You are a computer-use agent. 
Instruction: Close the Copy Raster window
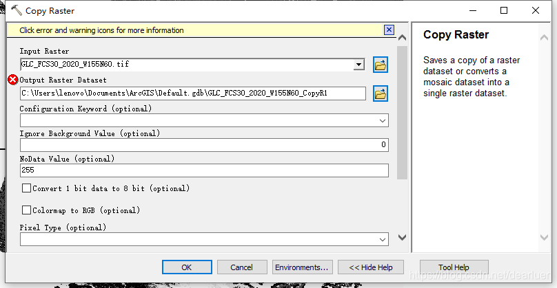pyautogui.click(x=536, y=10)
